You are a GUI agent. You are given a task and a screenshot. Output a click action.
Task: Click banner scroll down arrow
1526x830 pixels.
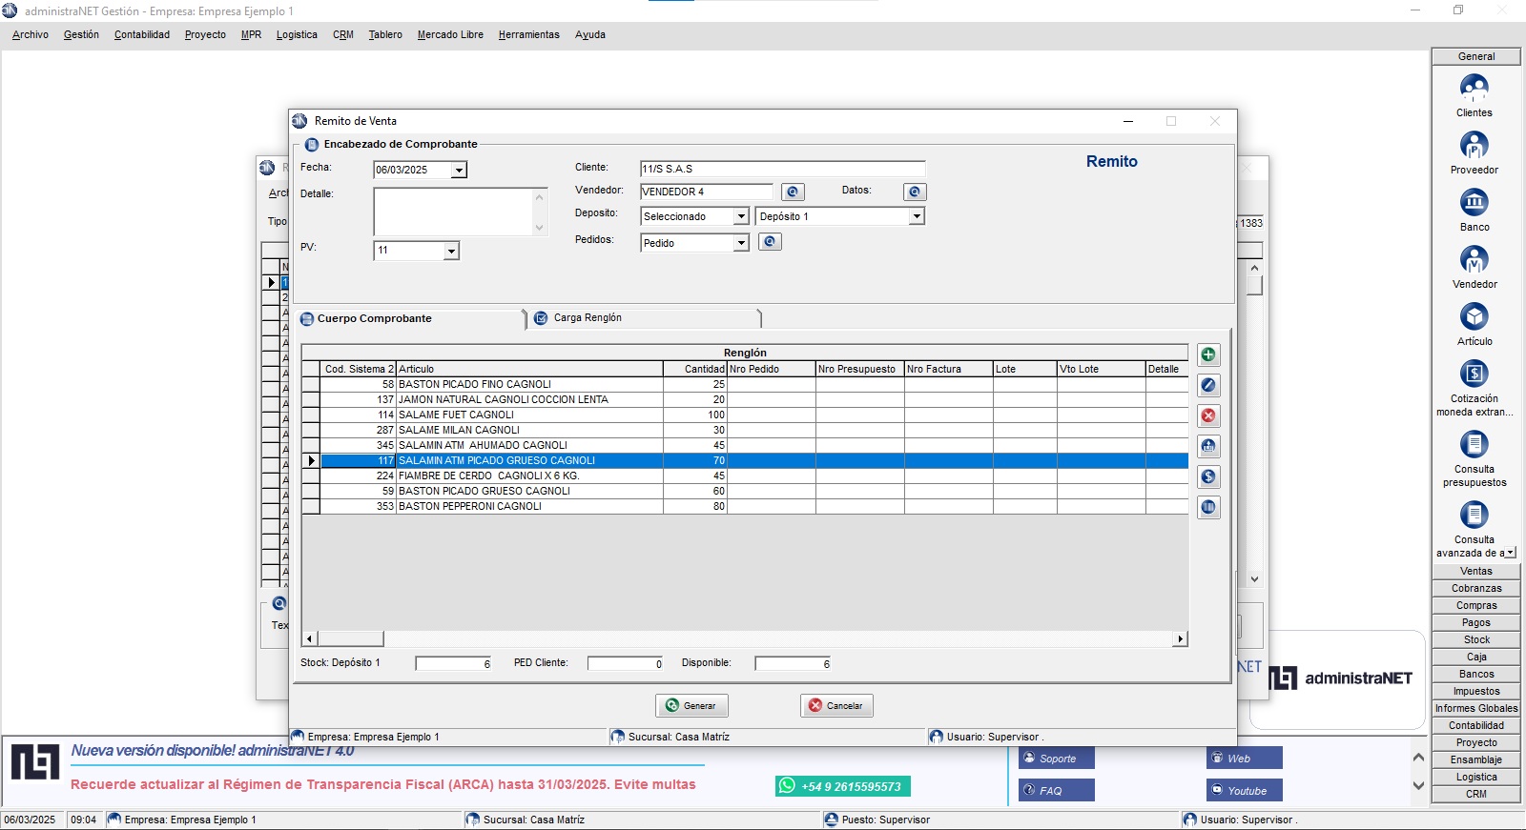coord(1418,786)
